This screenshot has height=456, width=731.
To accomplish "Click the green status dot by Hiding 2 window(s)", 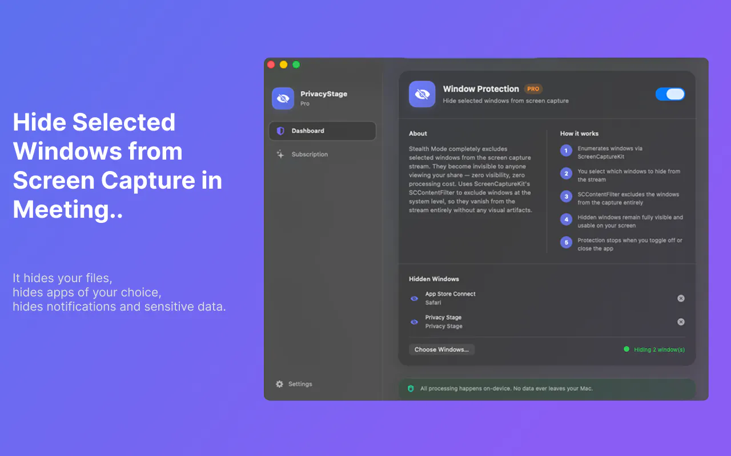I will click(626, 349).
